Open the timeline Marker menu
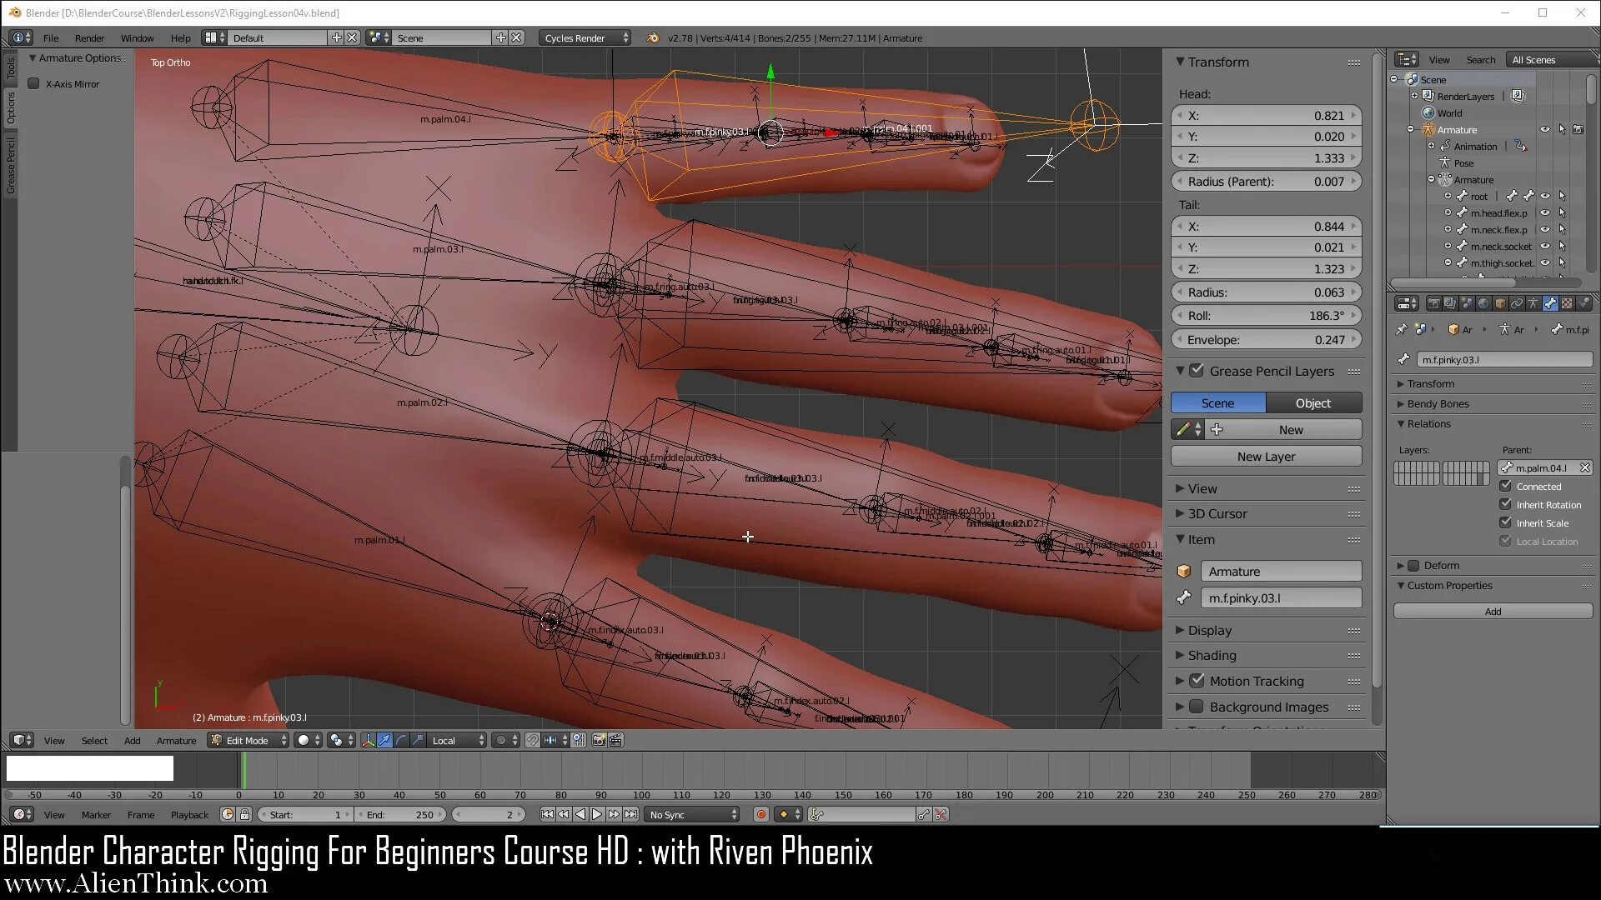This screenshot has width=1601, height=900. coord(96,814)
